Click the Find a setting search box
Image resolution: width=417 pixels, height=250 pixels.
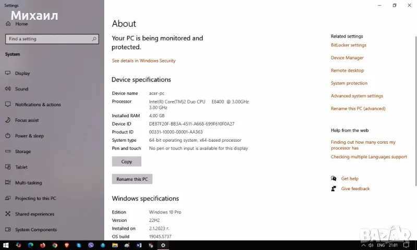point(52,39)
